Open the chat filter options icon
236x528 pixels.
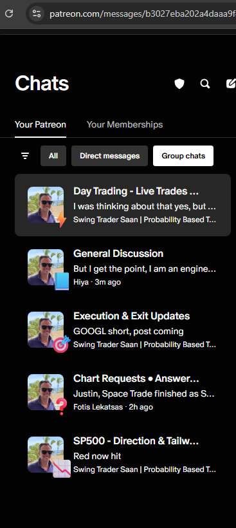[25, 156]
